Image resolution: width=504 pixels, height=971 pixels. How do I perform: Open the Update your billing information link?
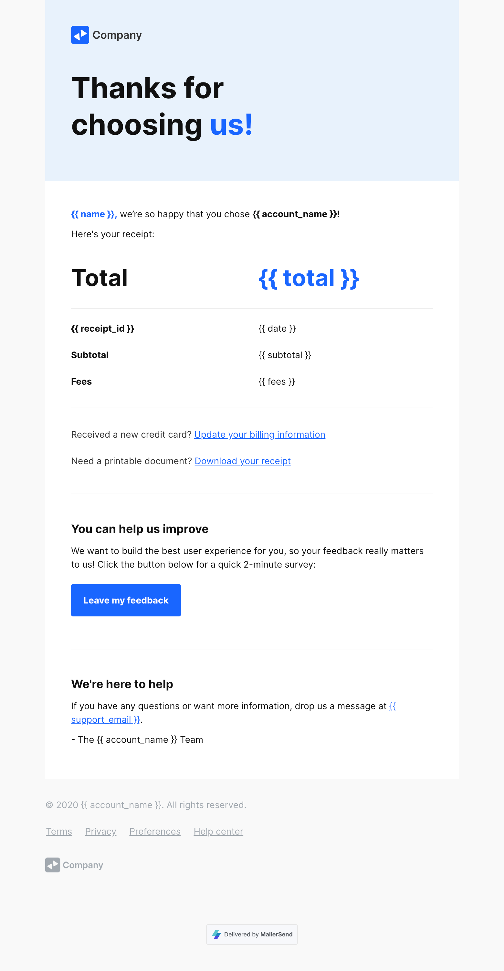(259, 435)
